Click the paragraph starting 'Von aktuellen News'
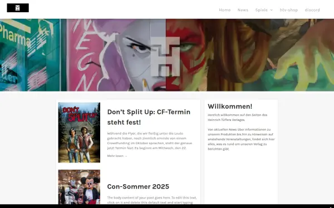 click(241, 139)
